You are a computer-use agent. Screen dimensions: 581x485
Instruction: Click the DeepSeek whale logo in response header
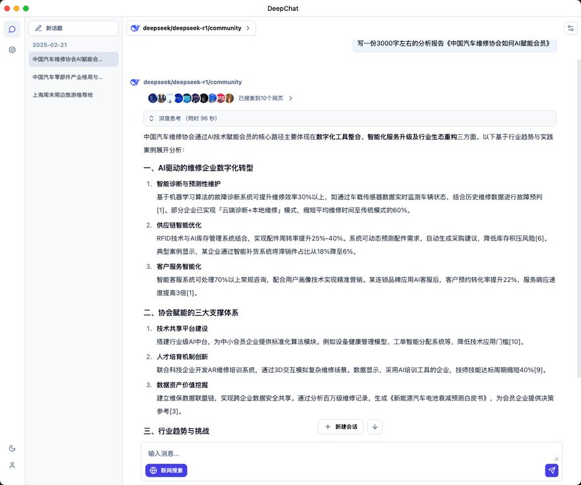135,82
